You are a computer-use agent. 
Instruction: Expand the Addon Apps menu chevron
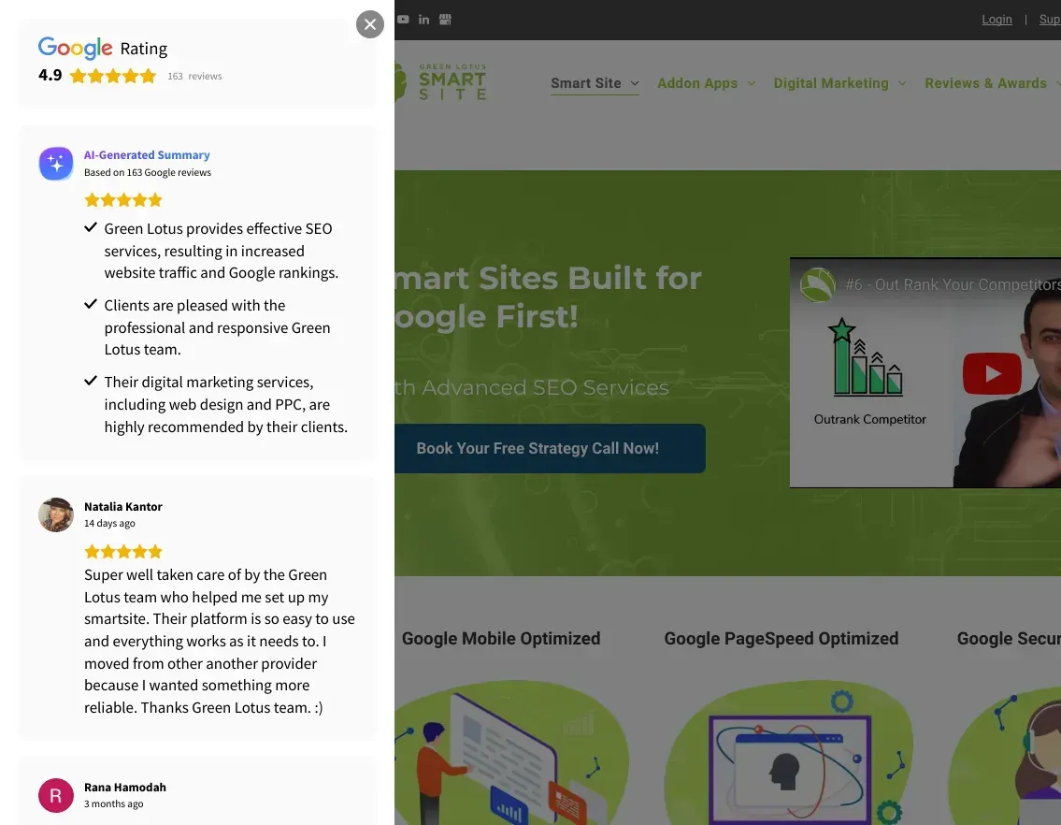click(x=751, y=83)
